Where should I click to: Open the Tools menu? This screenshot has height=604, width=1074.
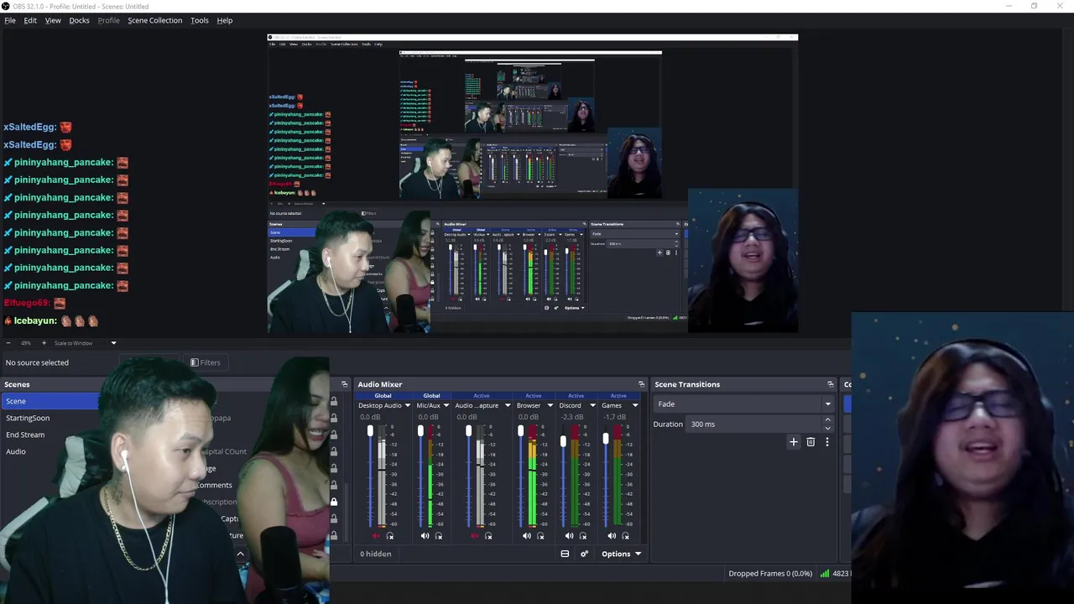[x=200, y=20]
